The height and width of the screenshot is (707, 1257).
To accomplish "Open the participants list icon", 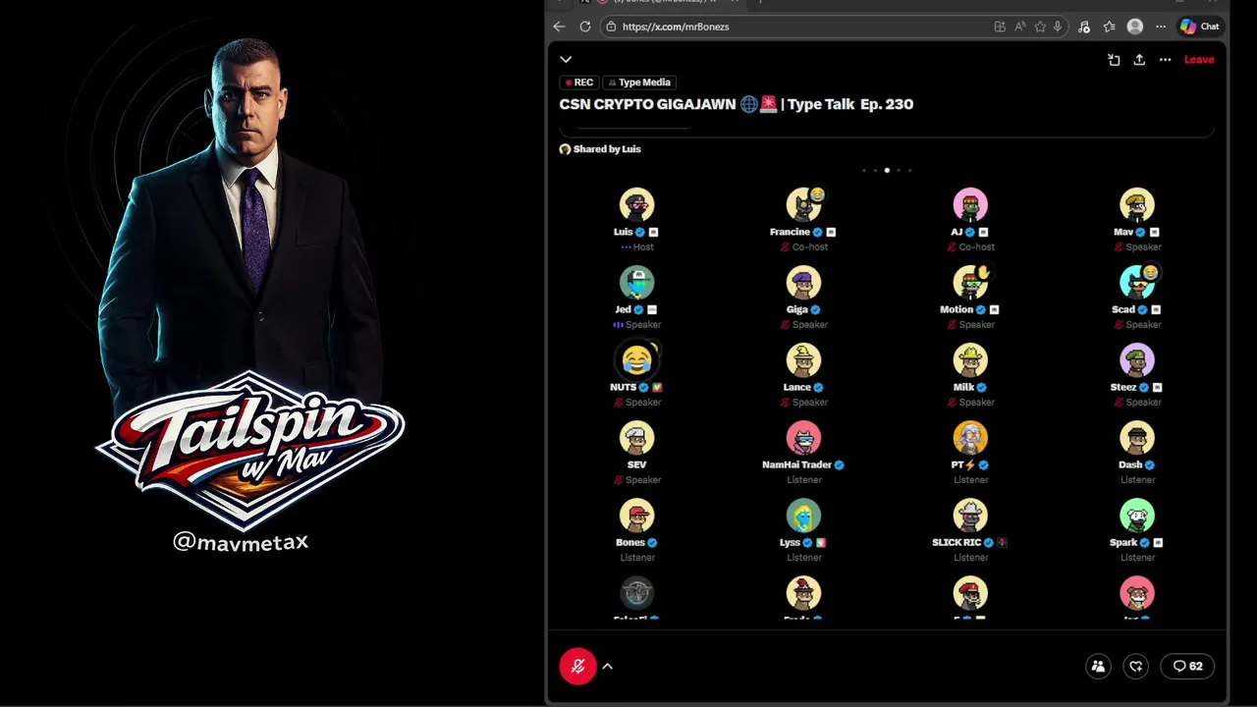I will 1098,666.
